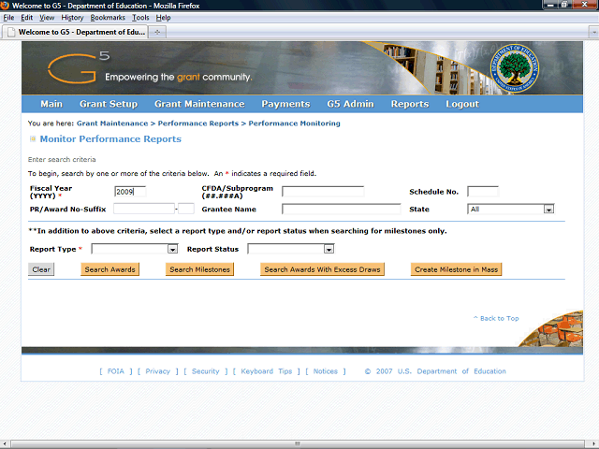
Task: Click the Department of Education seal
Action: click(515, 68)
